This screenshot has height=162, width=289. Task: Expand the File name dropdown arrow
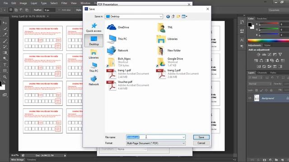[183, 137]
